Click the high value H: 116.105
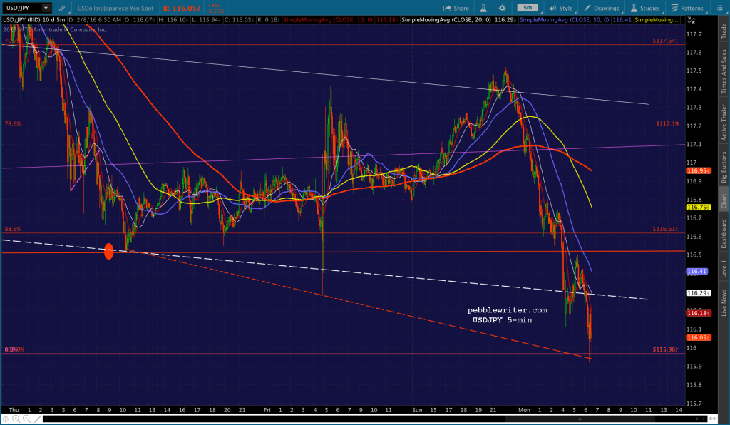Screen dimensions: 730x425 tap(173, 20)
